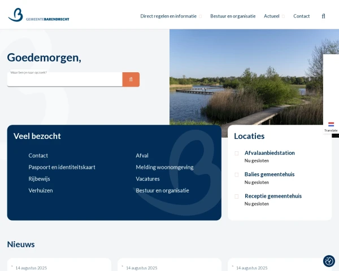Open the Verhuizen link
339x271 pixels.
[x=41, y=190]
